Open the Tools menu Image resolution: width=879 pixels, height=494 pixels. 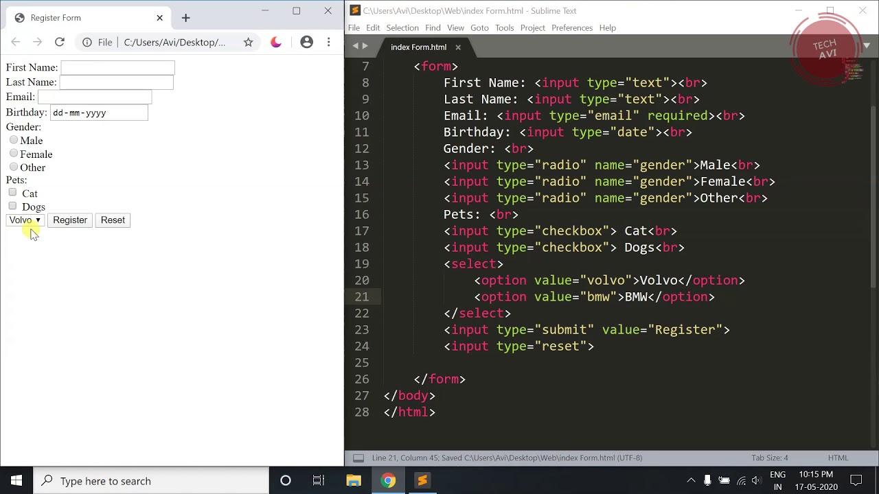click(504, 27)
